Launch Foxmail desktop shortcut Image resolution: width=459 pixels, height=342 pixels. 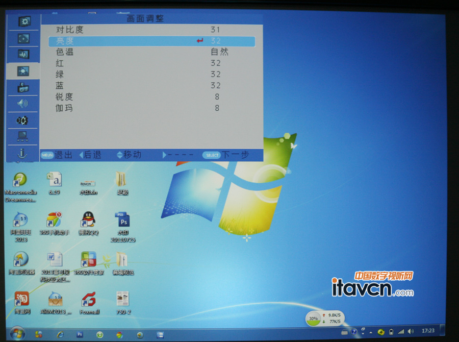tap(90, 303)
